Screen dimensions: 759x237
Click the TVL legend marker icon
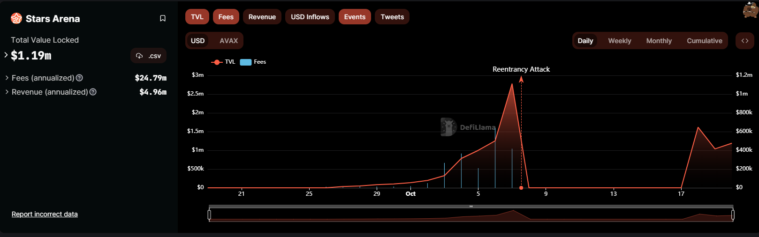pyautogui.click(x=217, y=62)
